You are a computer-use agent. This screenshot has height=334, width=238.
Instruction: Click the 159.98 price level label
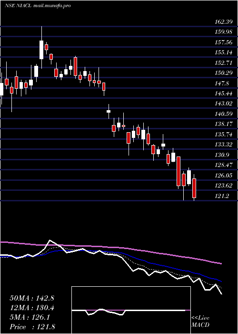[x=224, y=32]
